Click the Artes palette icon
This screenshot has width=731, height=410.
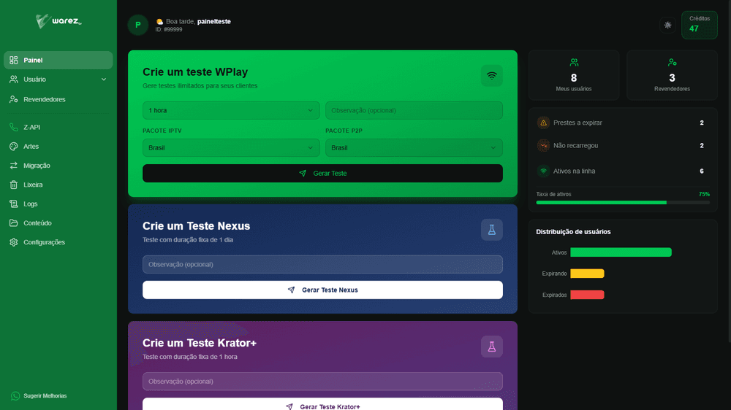(x=13, y=146)
